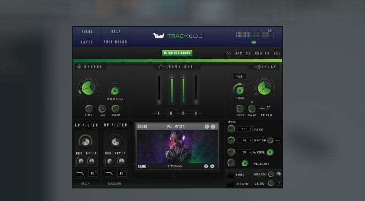The height and width of the screenshot is (201, 365).
Task: Adjust the Delay Damp knob
Action: click(252, 108)
